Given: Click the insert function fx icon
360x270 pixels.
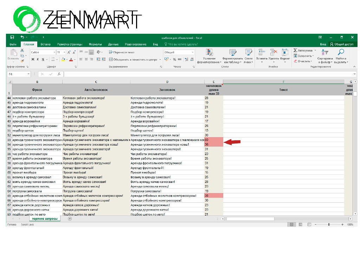Looking at the screenshot, I should click(x=59, y=74).
